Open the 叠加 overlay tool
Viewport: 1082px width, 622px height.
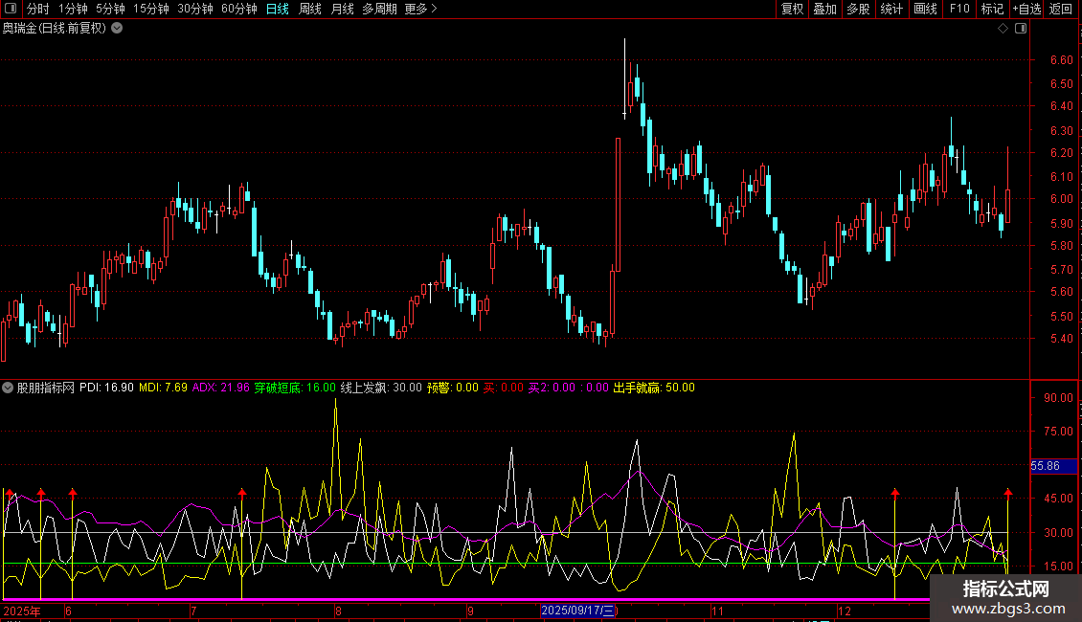click(x=824, y=9)
